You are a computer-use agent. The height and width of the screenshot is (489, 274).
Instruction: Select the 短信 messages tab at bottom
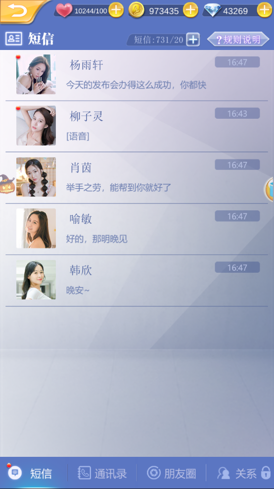[30, 473]
